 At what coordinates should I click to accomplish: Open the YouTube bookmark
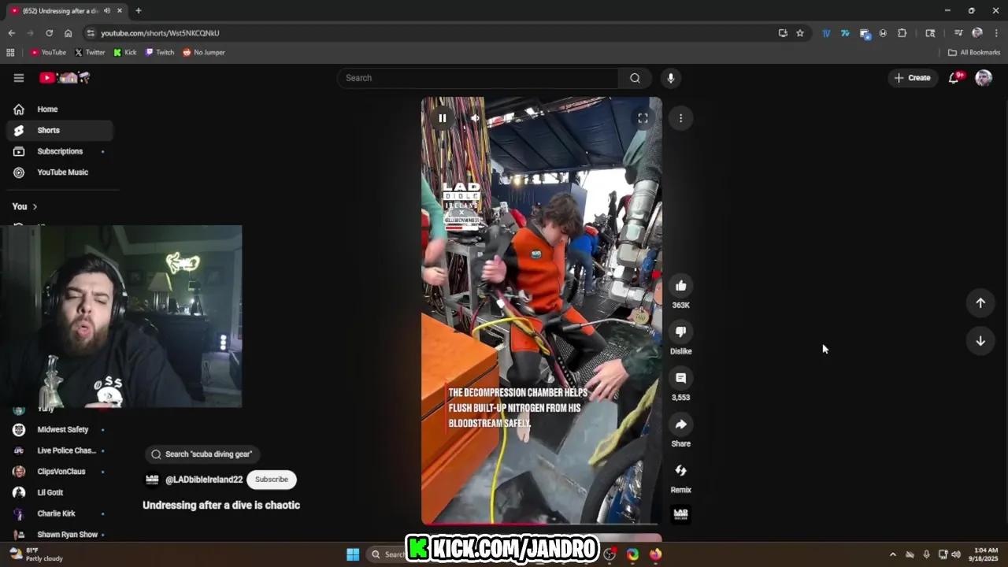tap(48, 53)
